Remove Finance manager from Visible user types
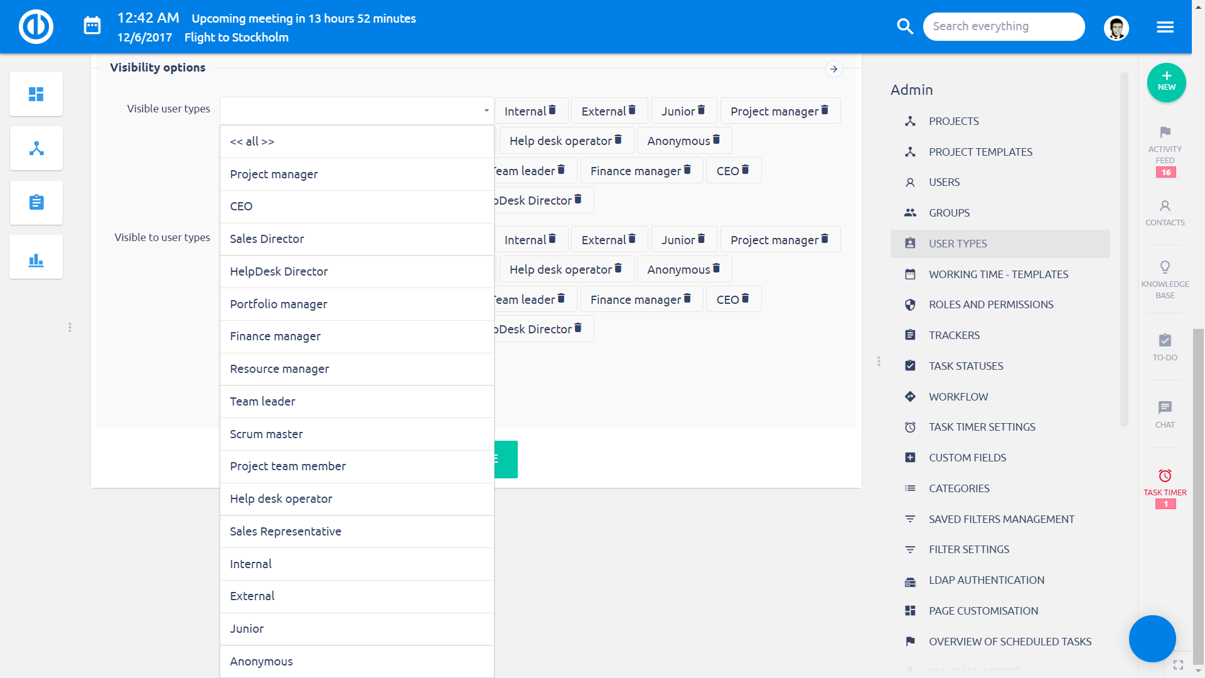 687,169
